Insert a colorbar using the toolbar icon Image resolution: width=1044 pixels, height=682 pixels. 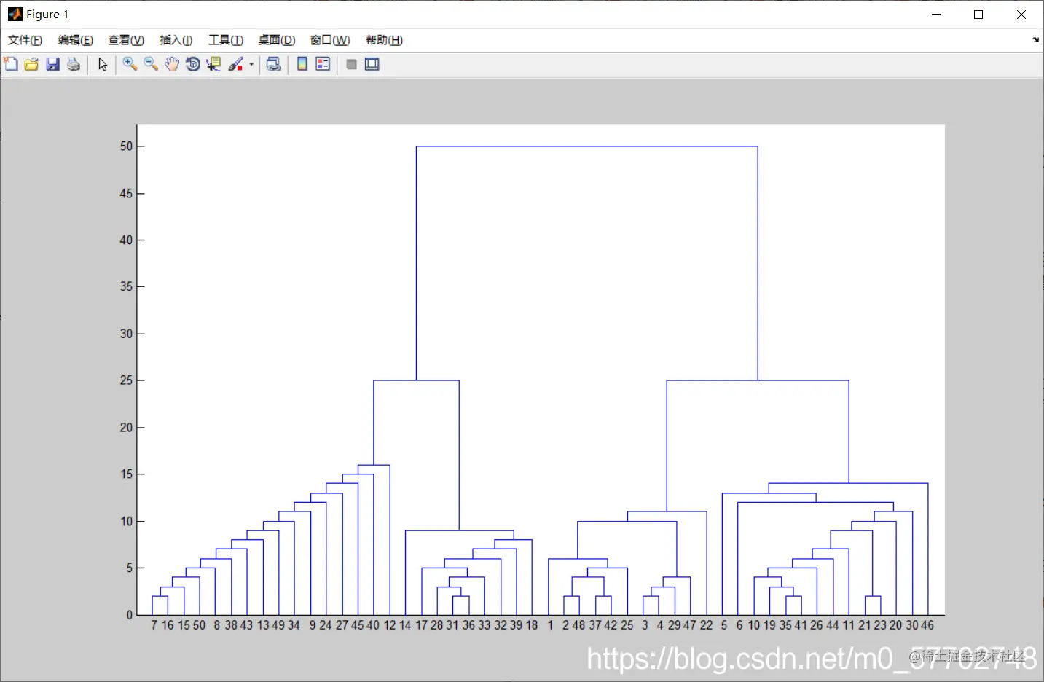302,64
